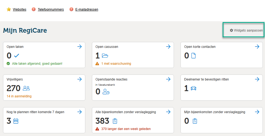Click the car icon in Deelnemer te bevestigen ritten

point(193,88)
